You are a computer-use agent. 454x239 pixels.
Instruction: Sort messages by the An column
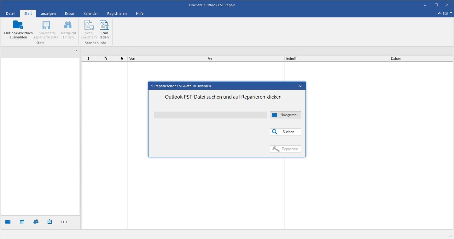pos(245,59)
